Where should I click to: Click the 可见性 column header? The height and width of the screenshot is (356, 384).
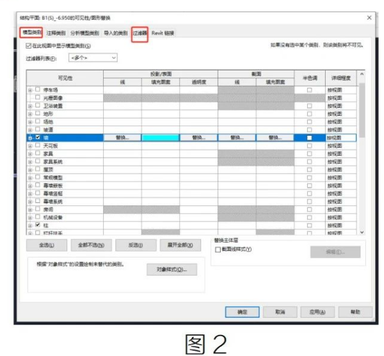coord(65,78)
